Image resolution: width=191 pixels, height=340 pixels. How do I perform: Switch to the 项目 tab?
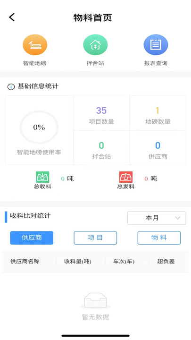click(x=95, y=238)
